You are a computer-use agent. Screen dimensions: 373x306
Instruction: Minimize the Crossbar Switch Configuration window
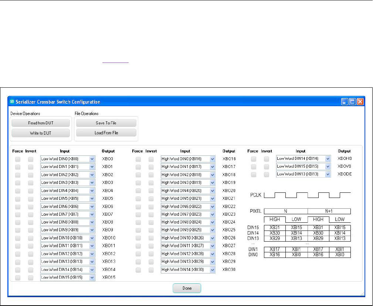(345, 102)
